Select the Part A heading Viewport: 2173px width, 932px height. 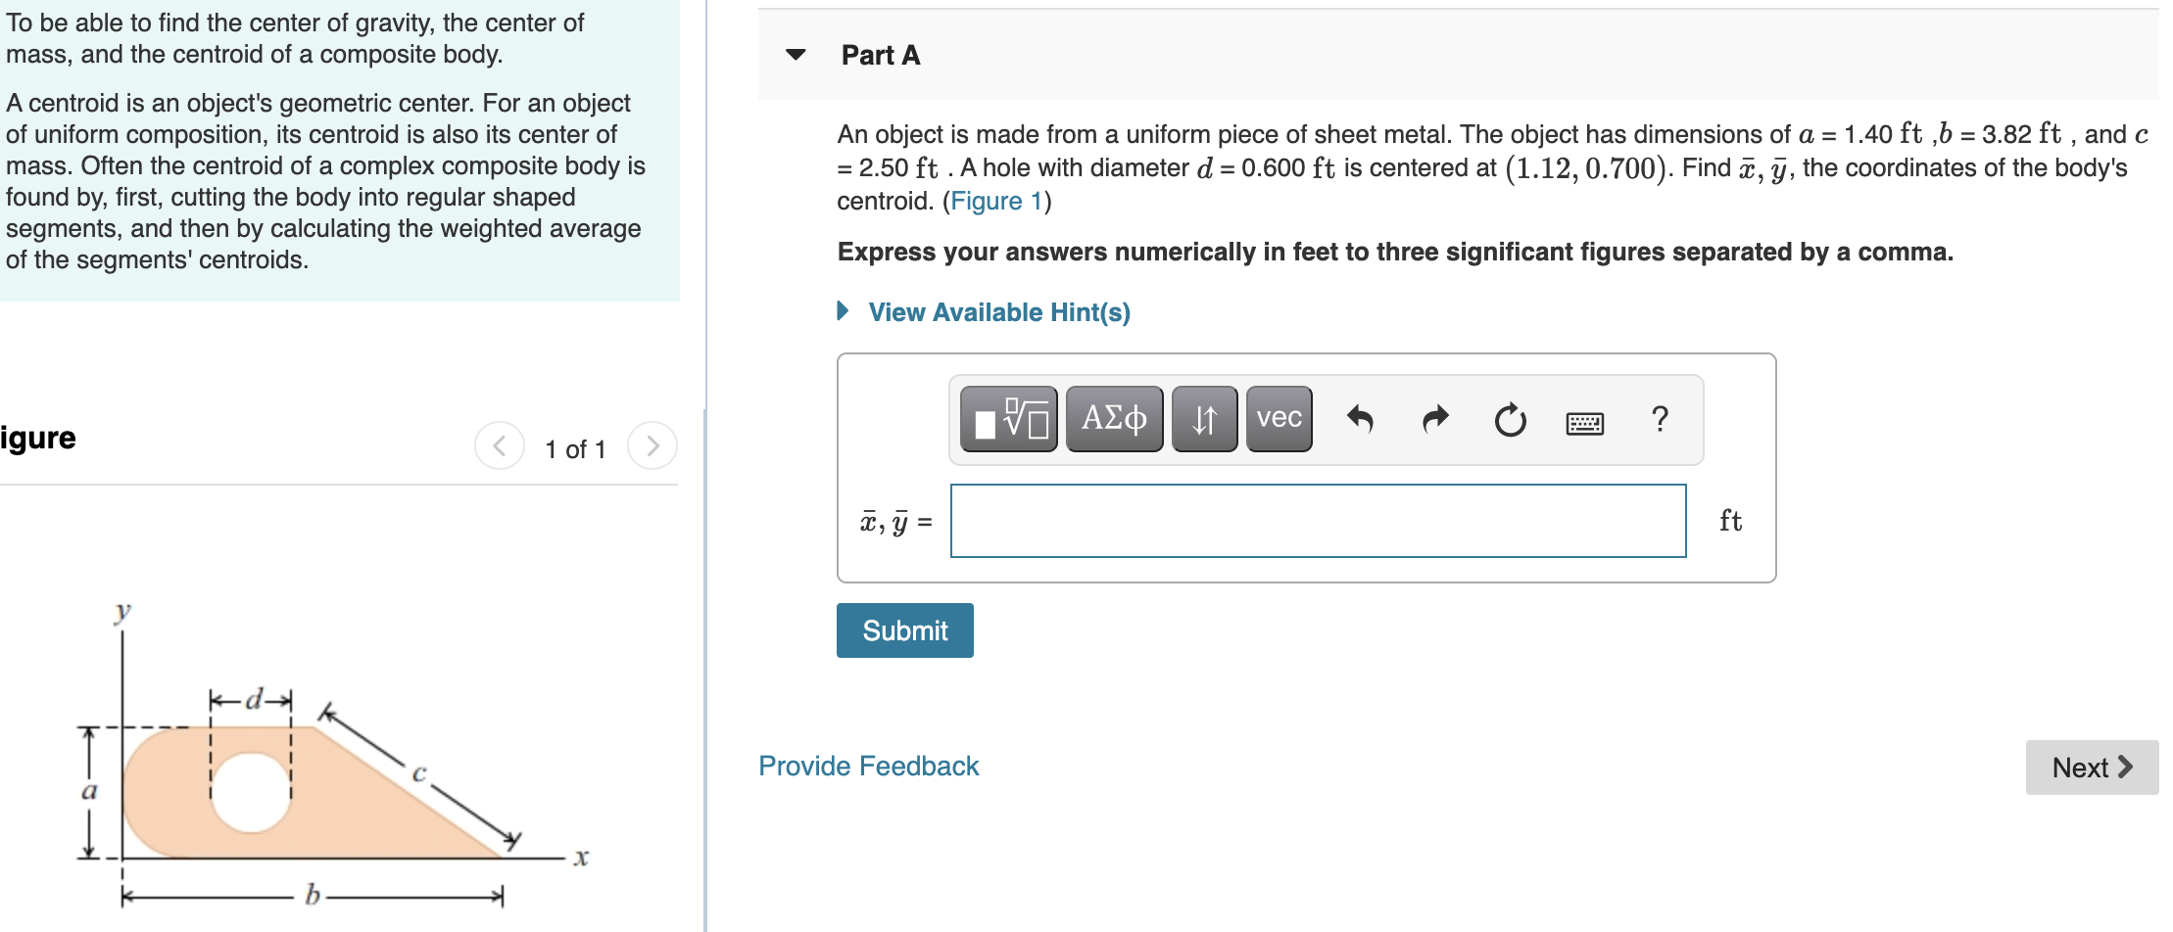pos(879,56)
